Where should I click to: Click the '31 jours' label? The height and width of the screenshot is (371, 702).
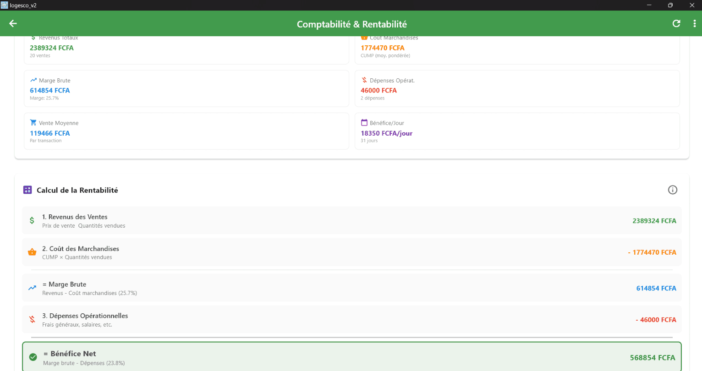tap(369, 141)
